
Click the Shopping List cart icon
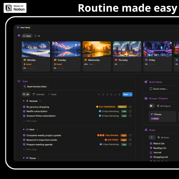click(151, 157)
